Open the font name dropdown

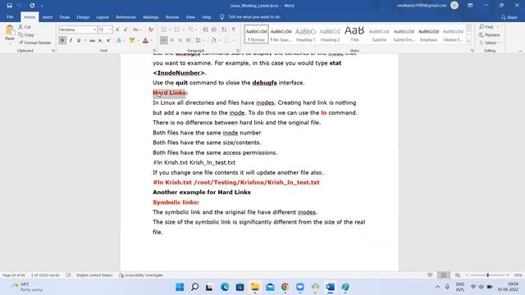[x=95, y=29]
